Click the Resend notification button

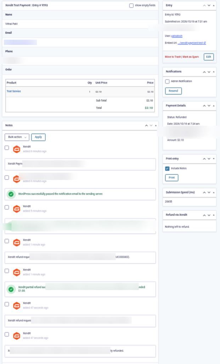(x=174, y=91)
